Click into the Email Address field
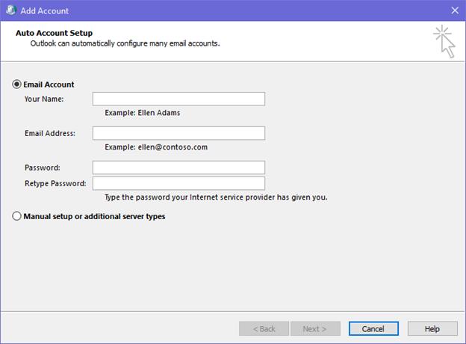466x344 pixels. (178, 133)
